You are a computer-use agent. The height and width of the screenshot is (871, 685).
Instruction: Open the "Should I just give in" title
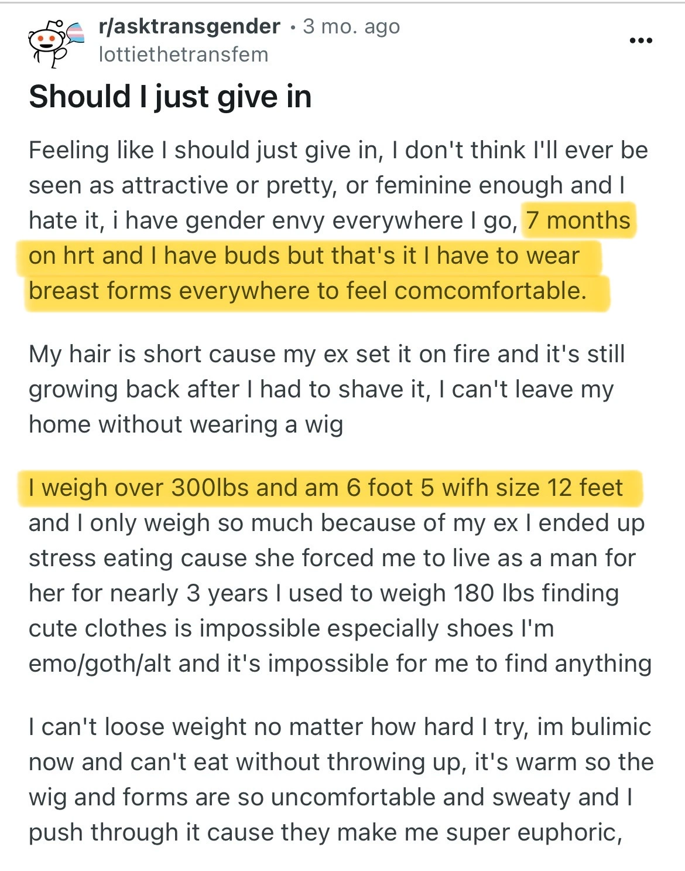(x=170, y=97)
